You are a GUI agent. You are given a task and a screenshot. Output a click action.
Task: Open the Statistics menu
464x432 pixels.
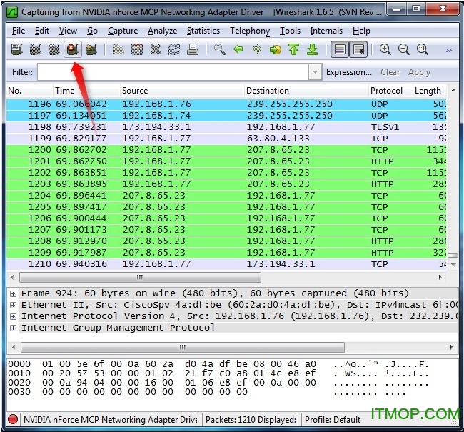(203, 31)
